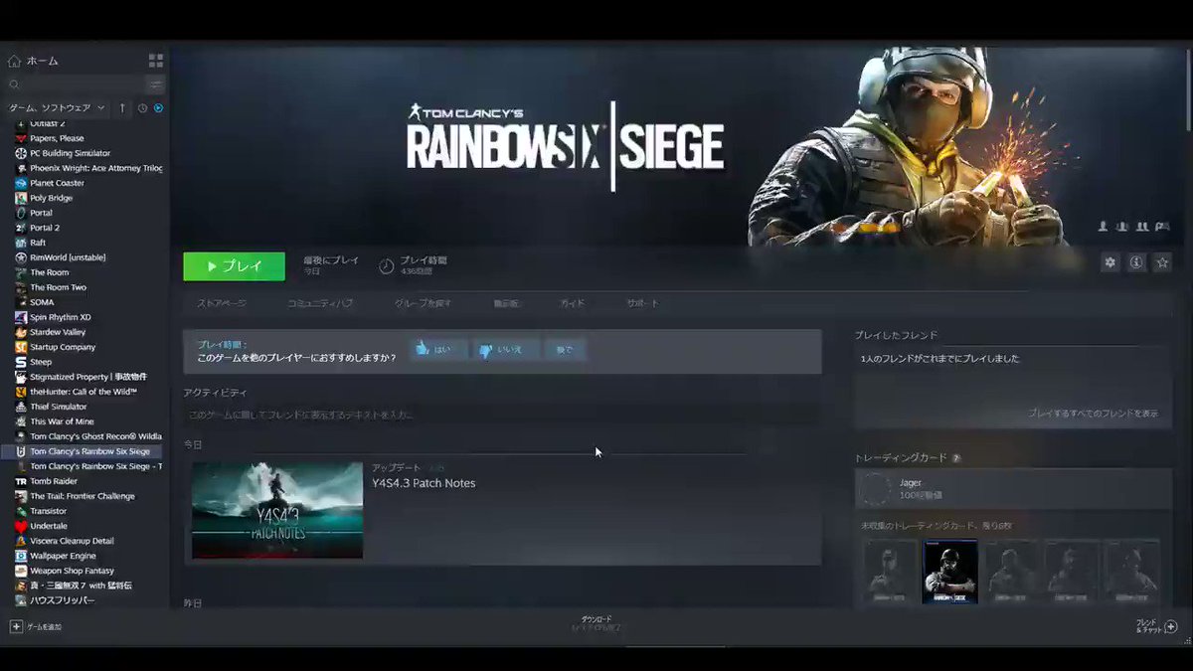Viewport: 1193px width, 671px height.
Task: Click the single-player person icon on banner
Action: (x=1103, y=227)
